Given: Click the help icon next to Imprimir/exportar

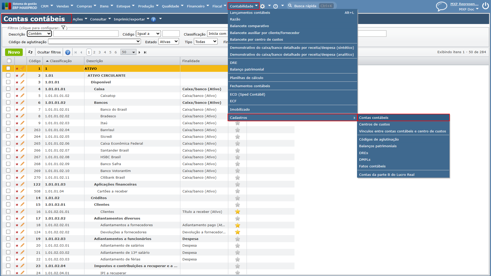Looking at the screenshot, I should tap(153, 19).
